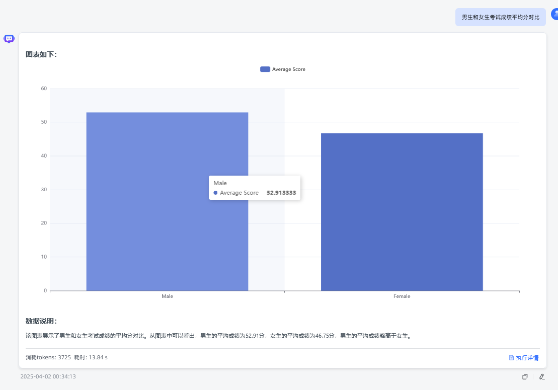Click the user profile avatar
The height and width of the screenshot is (390, 558).
555,14
